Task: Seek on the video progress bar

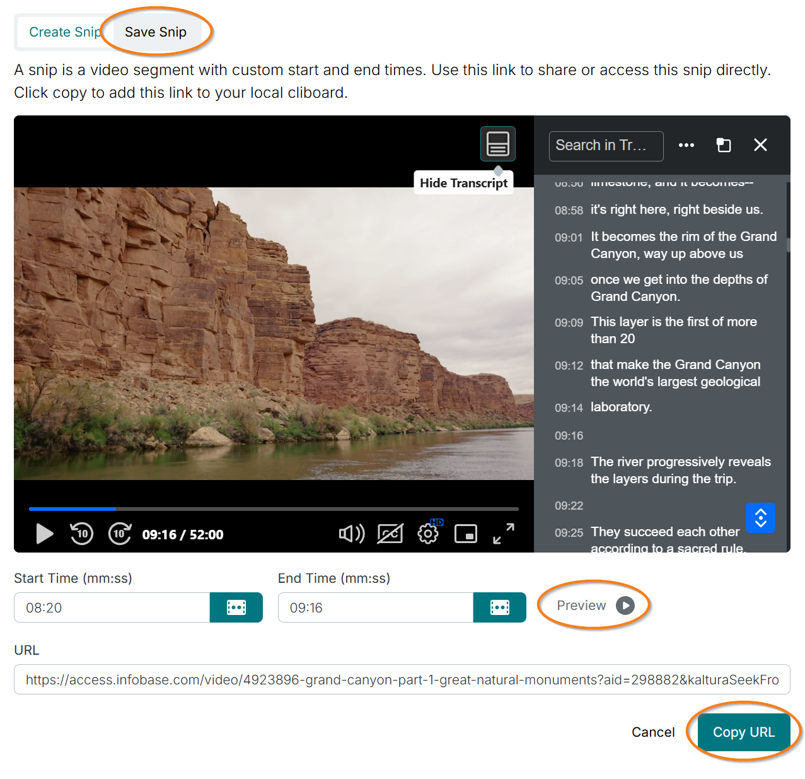Action: tap(274, 508)
